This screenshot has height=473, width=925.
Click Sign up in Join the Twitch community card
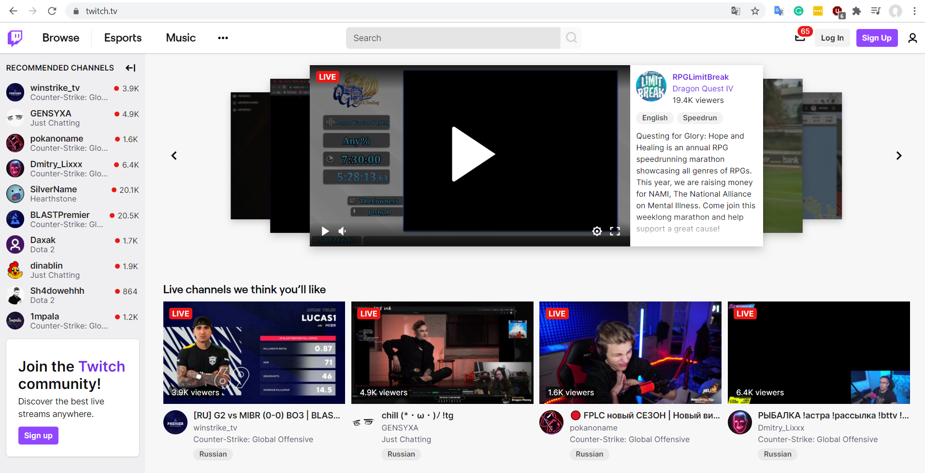click(38, 435)
